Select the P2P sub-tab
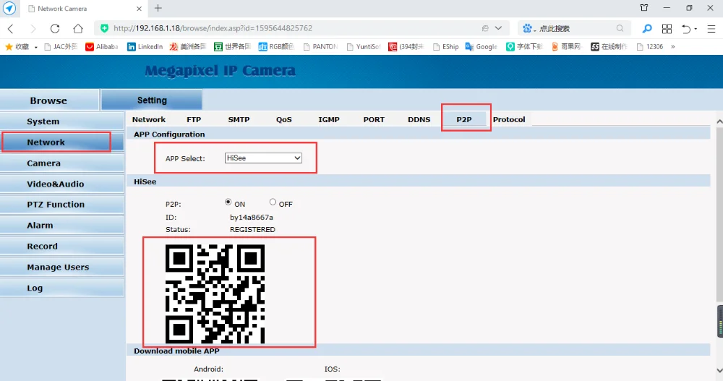The width and height of the screenshot is (723, 381). click(x=464, y=119)
